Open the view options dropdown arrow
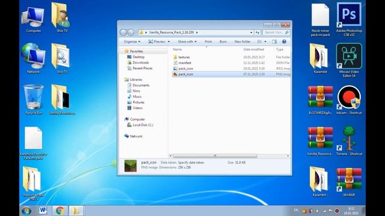The width and height of the screenshot is (385, 216). pos(265,41)
